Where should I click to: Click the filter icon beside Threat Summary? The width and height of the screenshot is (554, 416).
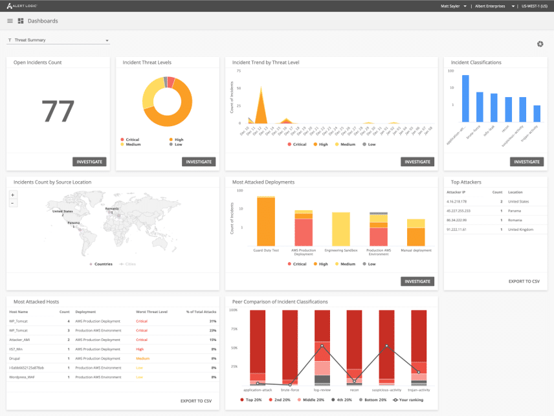coord(10,40)
